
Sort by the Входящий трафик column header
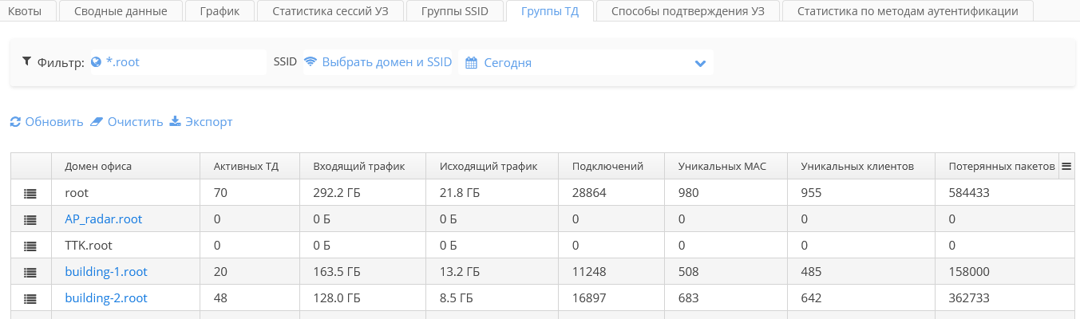358,167
